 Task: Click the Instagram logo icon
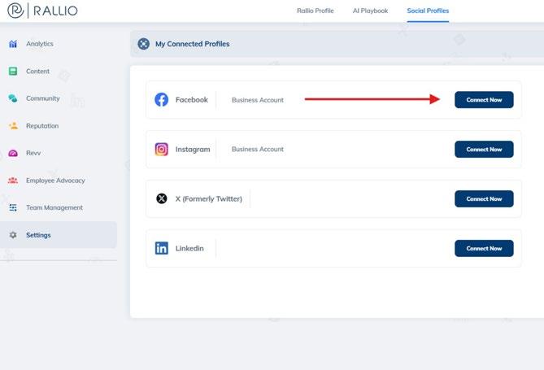[161, 150]
